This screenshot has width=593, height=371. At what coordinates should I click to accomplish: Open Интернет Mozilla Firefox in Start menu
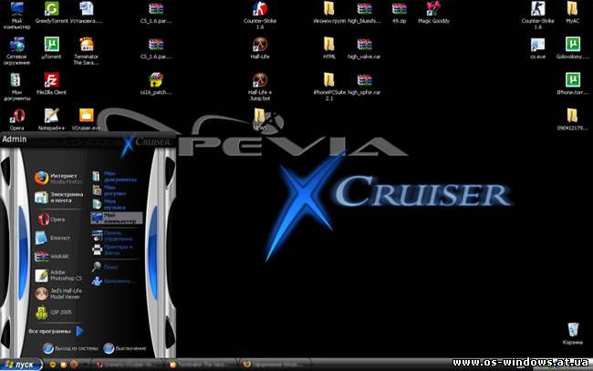58,179
